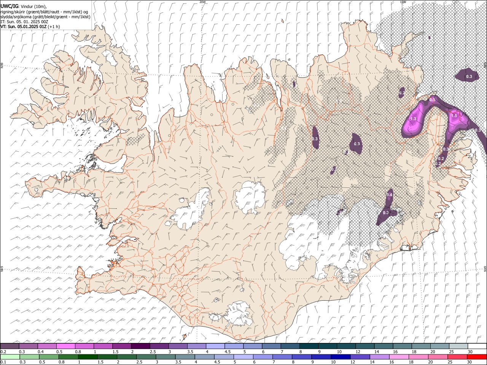The width and height of the screenshot is (487, 365).
Task: Click the 'slydda/snjókoma' legend description line
Action: (45, 17)
